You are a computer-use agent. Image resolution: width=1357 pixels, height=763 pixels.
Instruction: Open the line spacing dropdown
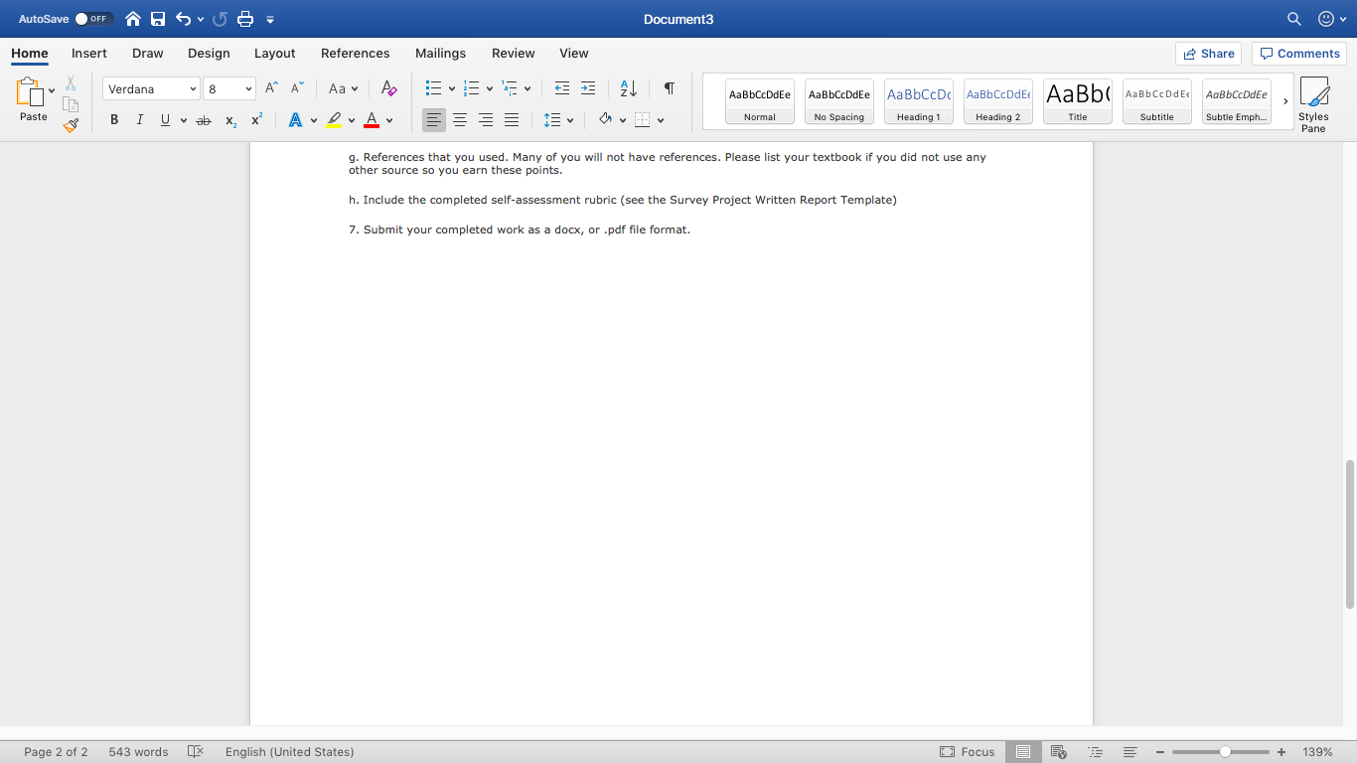(x=559, y=120)
